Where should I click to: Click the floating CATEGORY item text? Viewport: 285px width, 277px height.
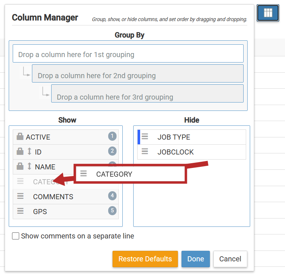tap(114, 174)
